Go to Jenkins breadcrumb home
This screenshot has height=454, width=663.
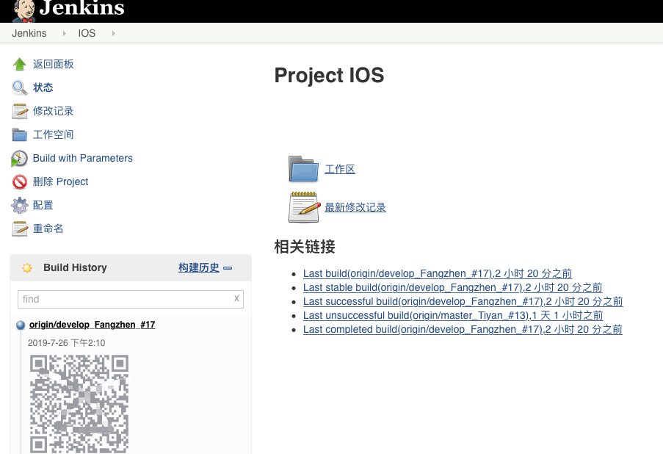29,34
